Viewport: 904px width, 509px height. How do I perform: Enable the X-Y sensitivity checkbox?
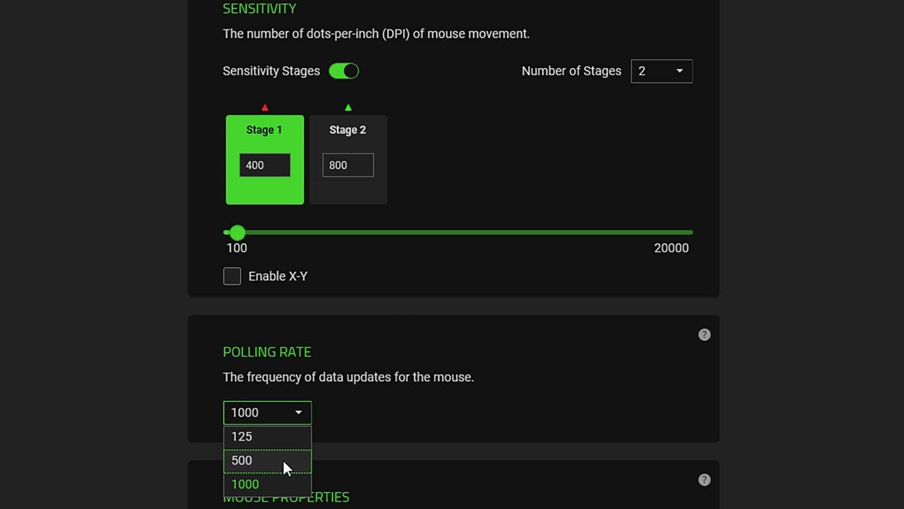pyautogui.click(x=232, y=276)
